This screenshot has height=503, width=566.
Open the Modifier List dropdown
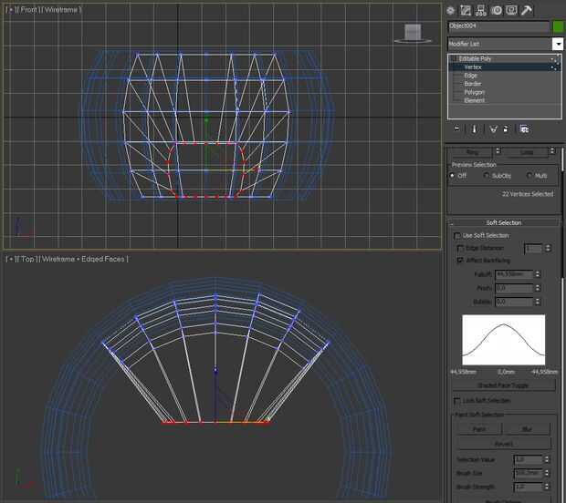557,44
